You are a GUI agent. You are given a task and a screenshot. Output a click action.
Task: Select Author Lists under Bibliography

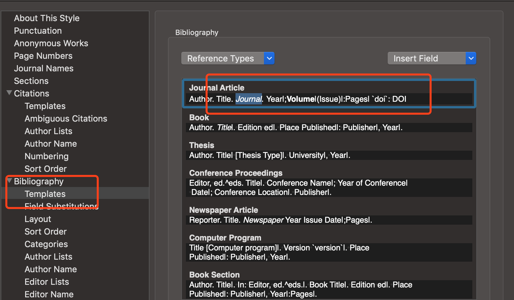48,257
